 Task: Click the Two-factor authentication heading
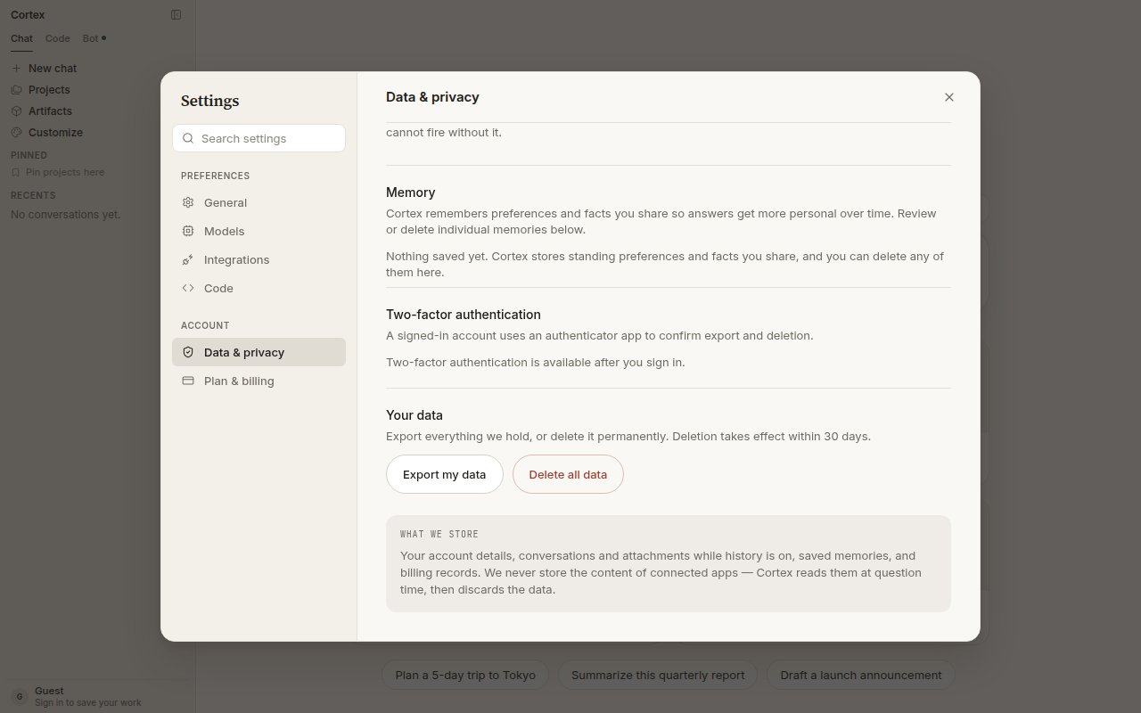tap(464, 315)
